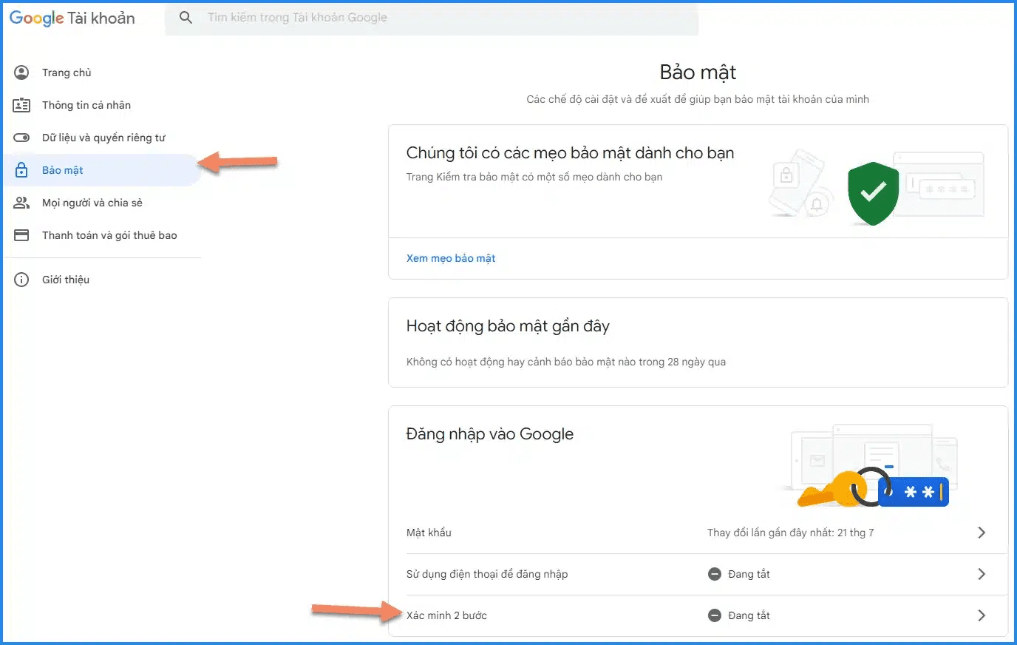Screen dimensions: 1017x645
Task: Open Sử dụng điện thoại để đăng nhập
Action: click(698, 574)
